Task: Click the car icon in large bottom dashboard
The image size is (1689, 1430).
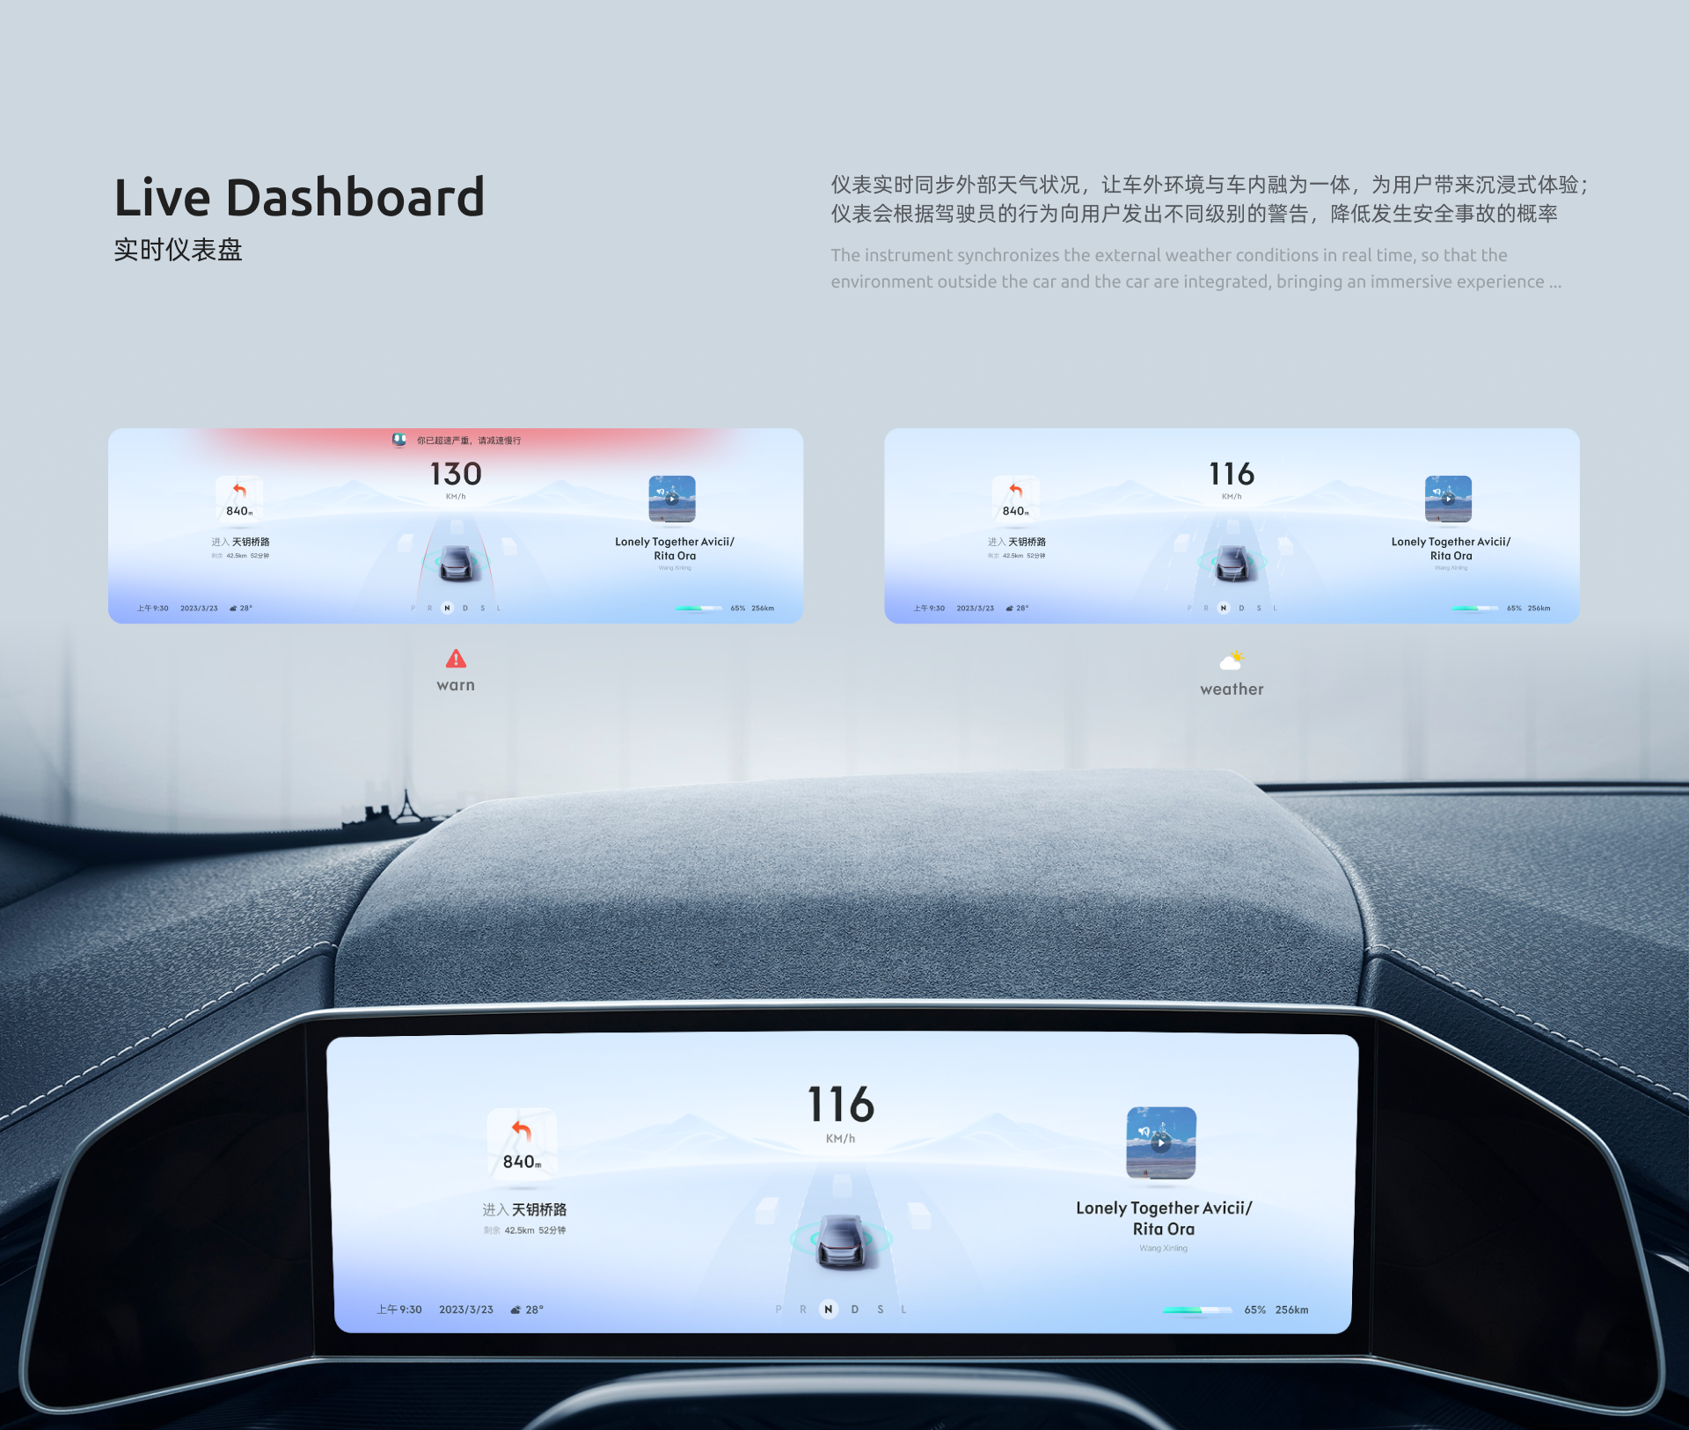Action: [842, 1240]
